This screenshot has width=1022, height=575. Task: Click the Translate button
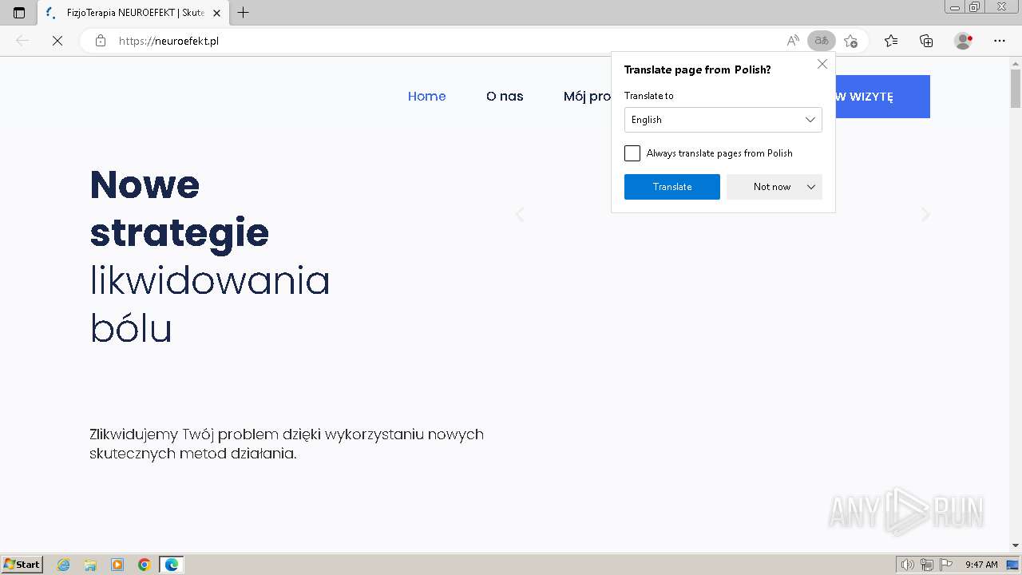click(x=672, y=187)
